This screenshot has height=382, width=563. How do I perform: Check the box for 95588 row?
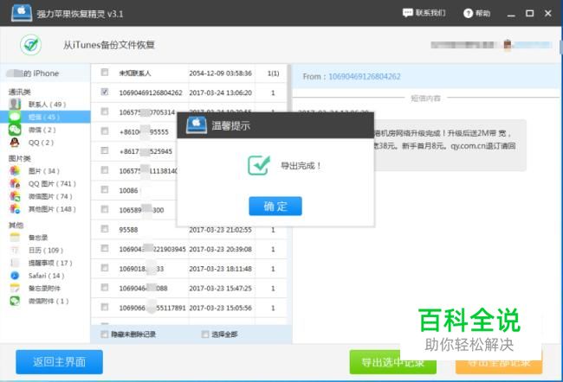[105, 229]
